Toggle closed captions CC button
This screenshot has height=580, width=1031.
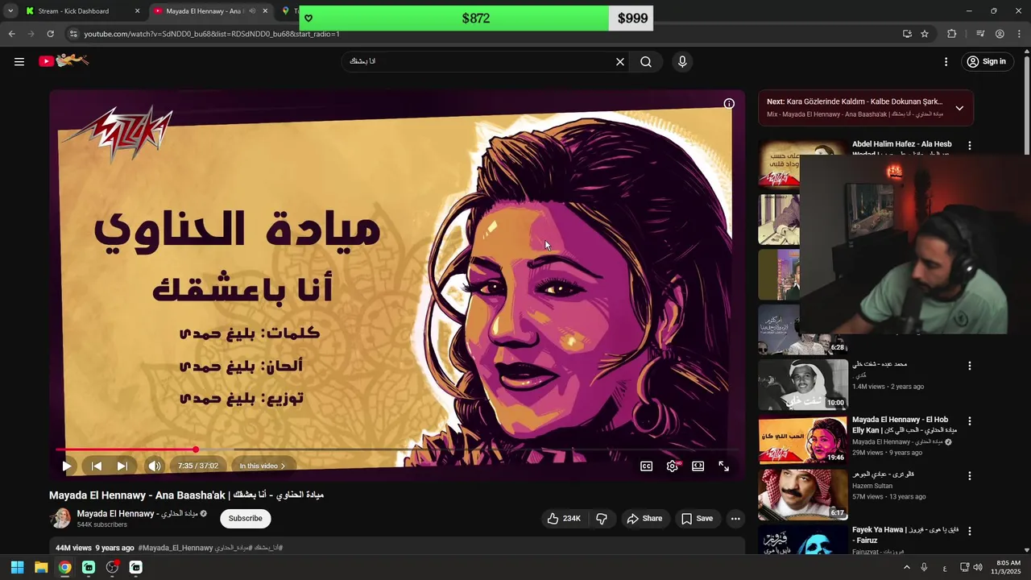[646, 466]
